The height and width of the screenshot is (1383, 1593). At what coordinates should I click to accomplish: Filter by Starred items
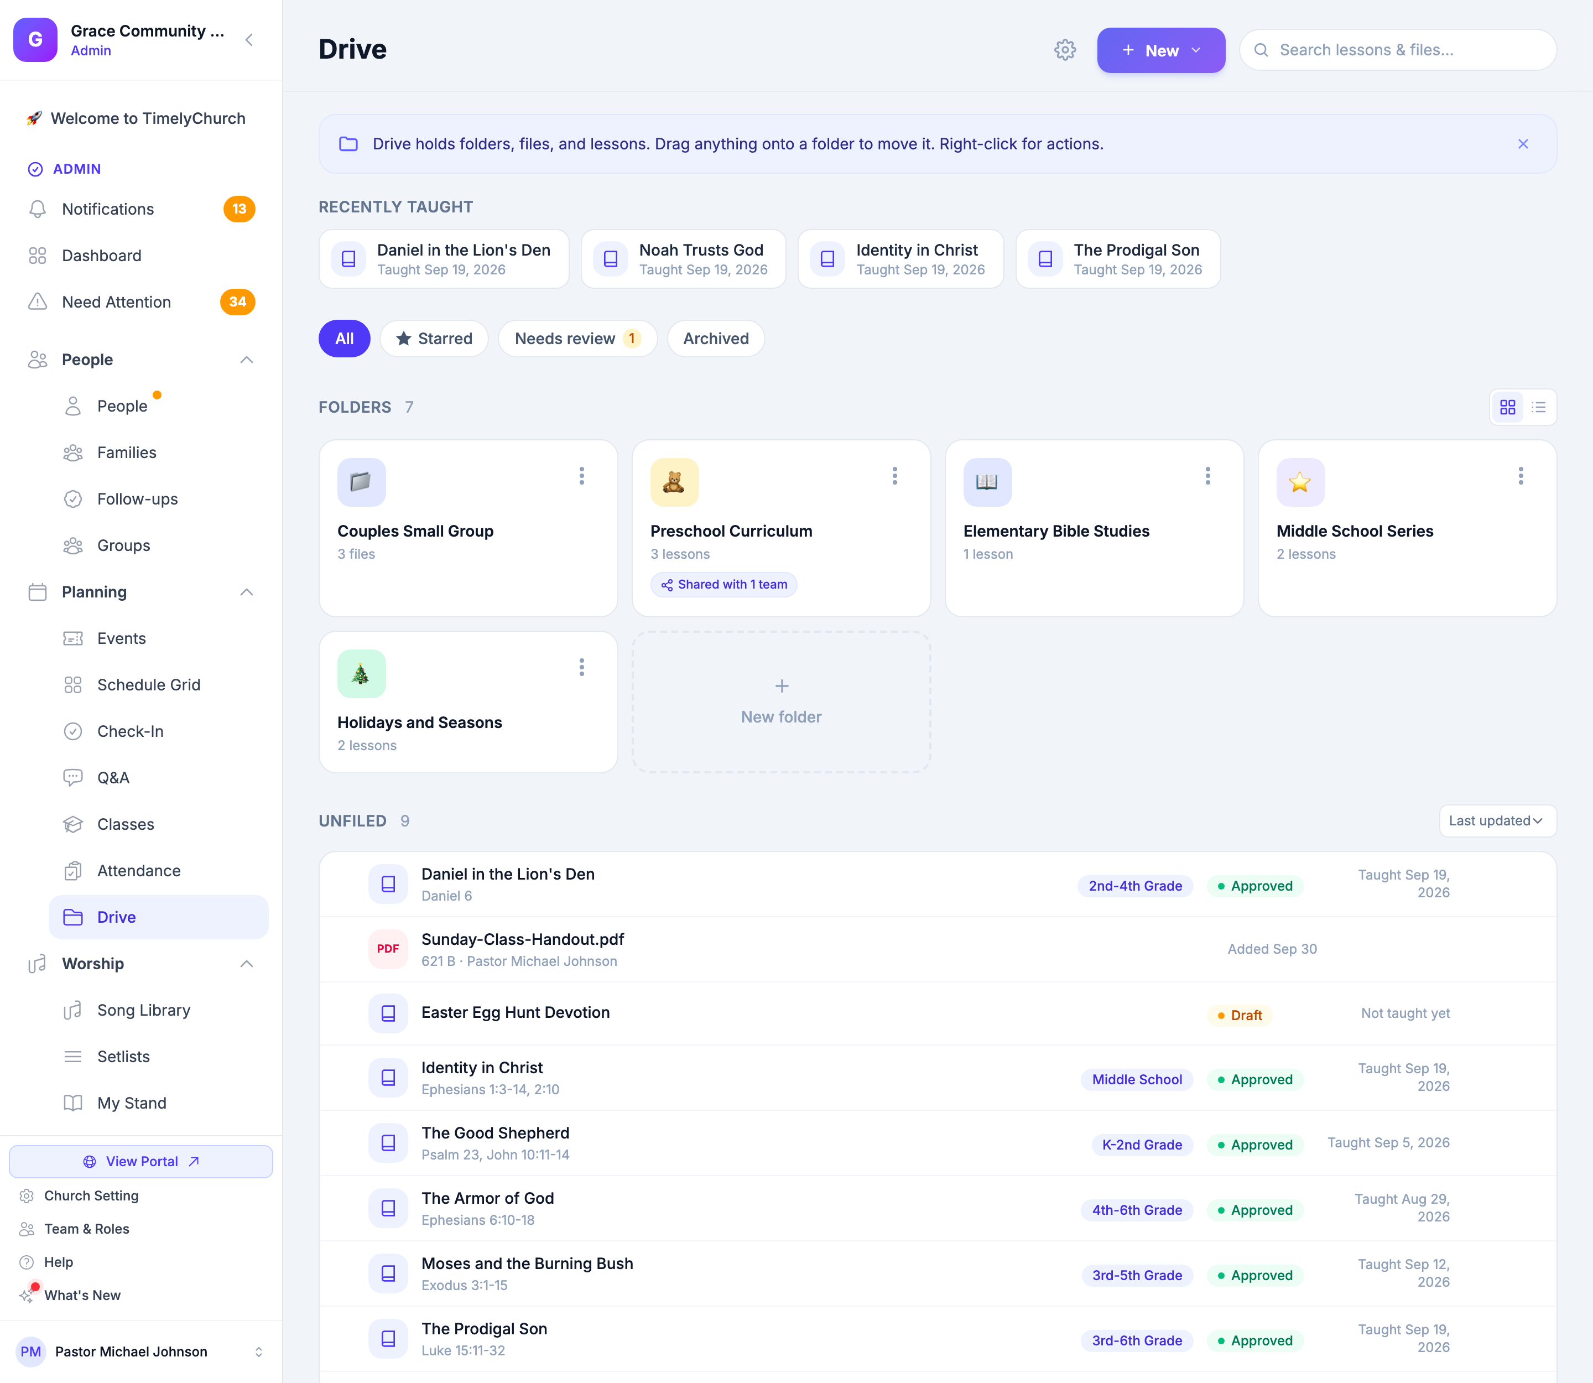point(434,339)
